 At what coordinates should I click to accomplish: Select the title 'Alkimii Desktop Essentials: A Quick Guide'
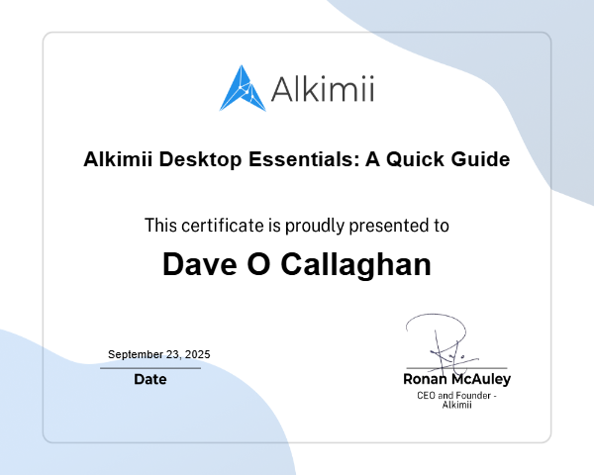click(297, 159)
